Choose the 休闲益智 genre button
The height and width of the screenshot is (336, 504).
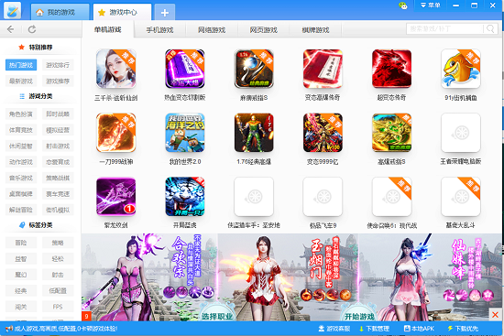coord(21,146)
